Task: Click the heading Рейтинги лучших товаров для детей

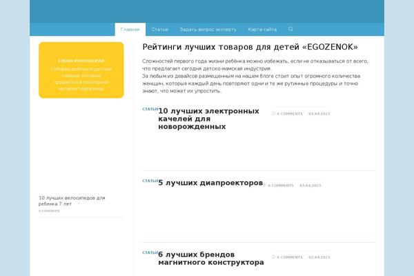Action: [250, 47]
